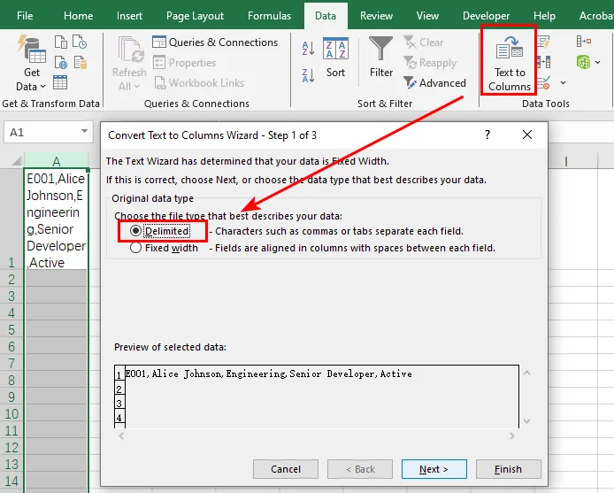
Task: Click the Text to Columns button
Action: pyautogui.click(x=509, y=63)
